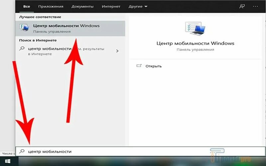This screenshot has width=266, height=166.
Task: Select the Интернет tab
Action: [x=111, y=6]
